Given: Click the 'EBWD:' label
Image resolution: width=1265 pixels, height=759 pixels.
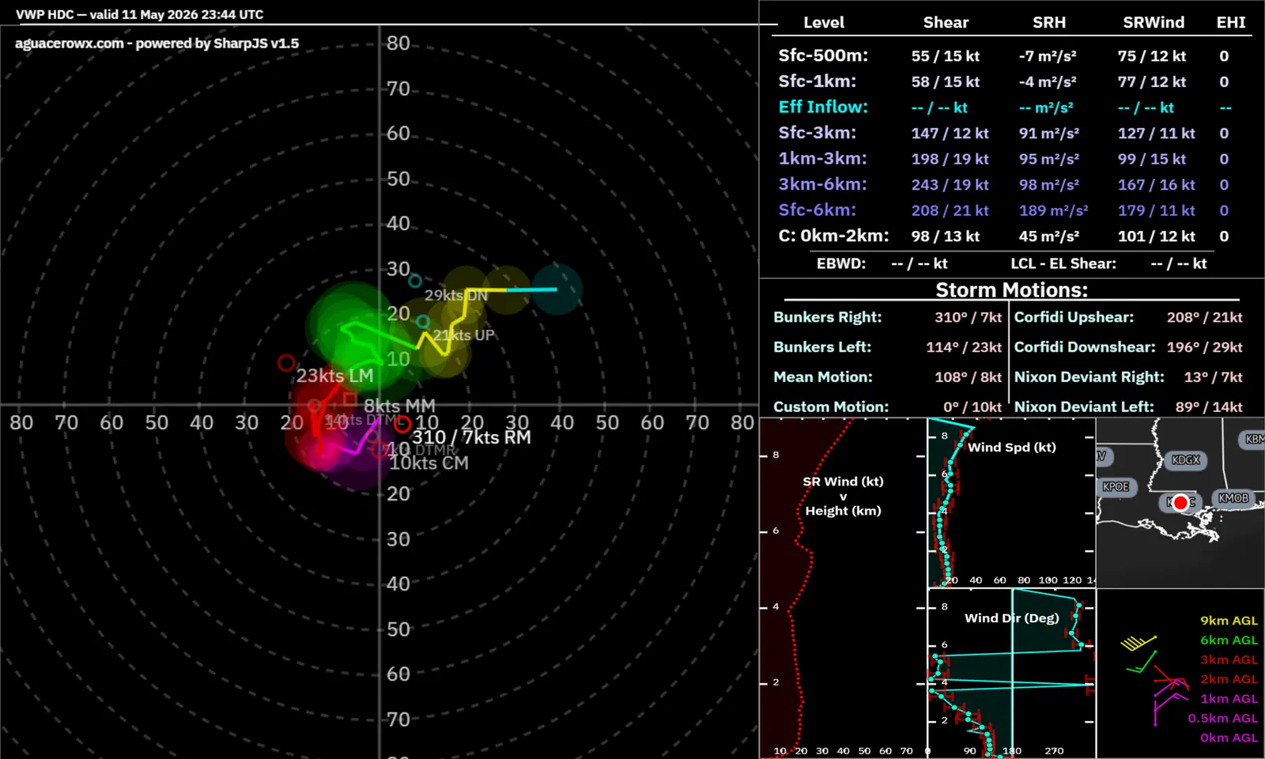Looking at the screenshot, I should pyautogui.click(x=841, y=263).
